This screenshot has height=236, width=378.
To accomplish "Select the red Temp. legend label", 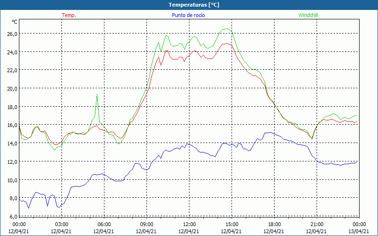I will pos(69,15).
